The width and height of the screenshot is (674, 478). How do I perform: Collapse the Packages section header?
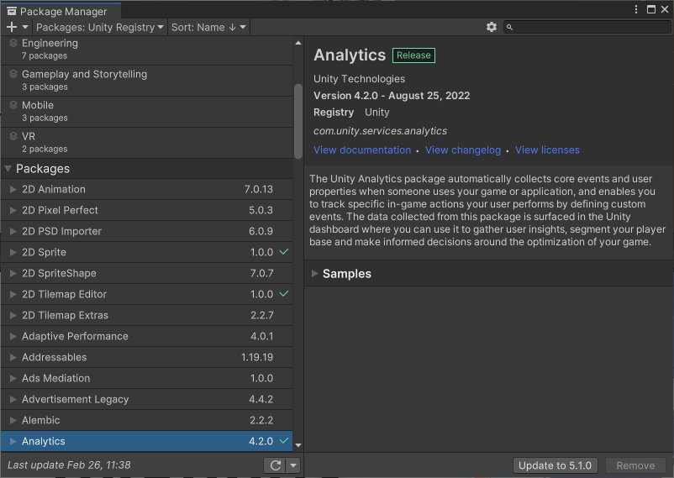point(146,169)
